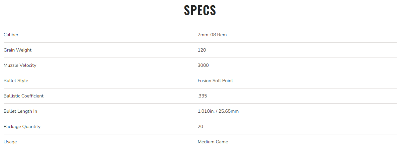The image size is (400, 149).
Task: Click the Caliber row label
Action: tap(11, 35)
